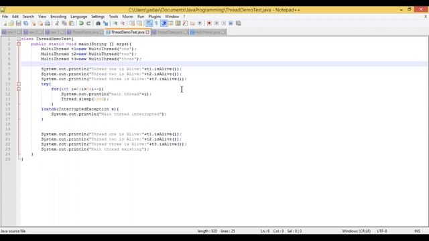
Task: Toggle the Indent guide toolbar icon
Action: (164, 23)
